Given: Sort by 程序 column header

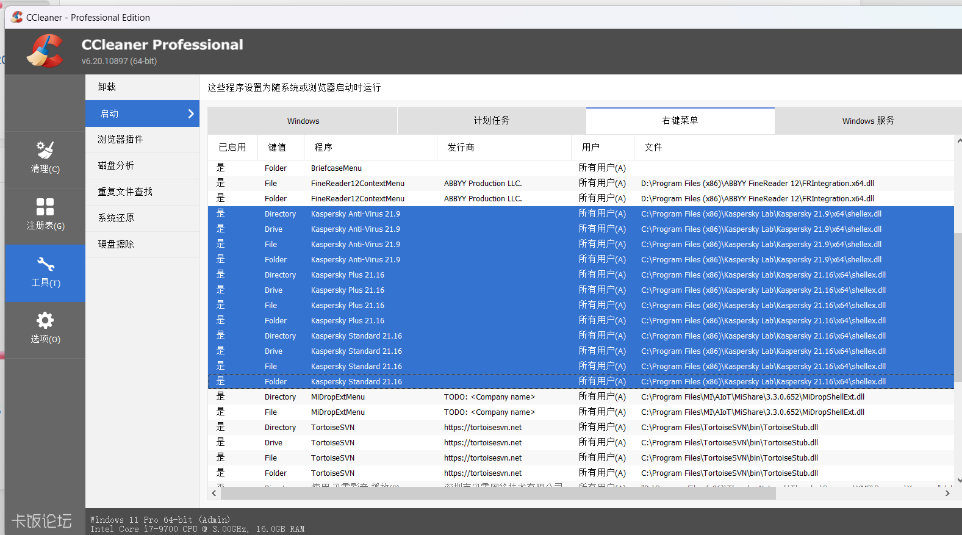Looking at the screenshot, I should point(370,147).
